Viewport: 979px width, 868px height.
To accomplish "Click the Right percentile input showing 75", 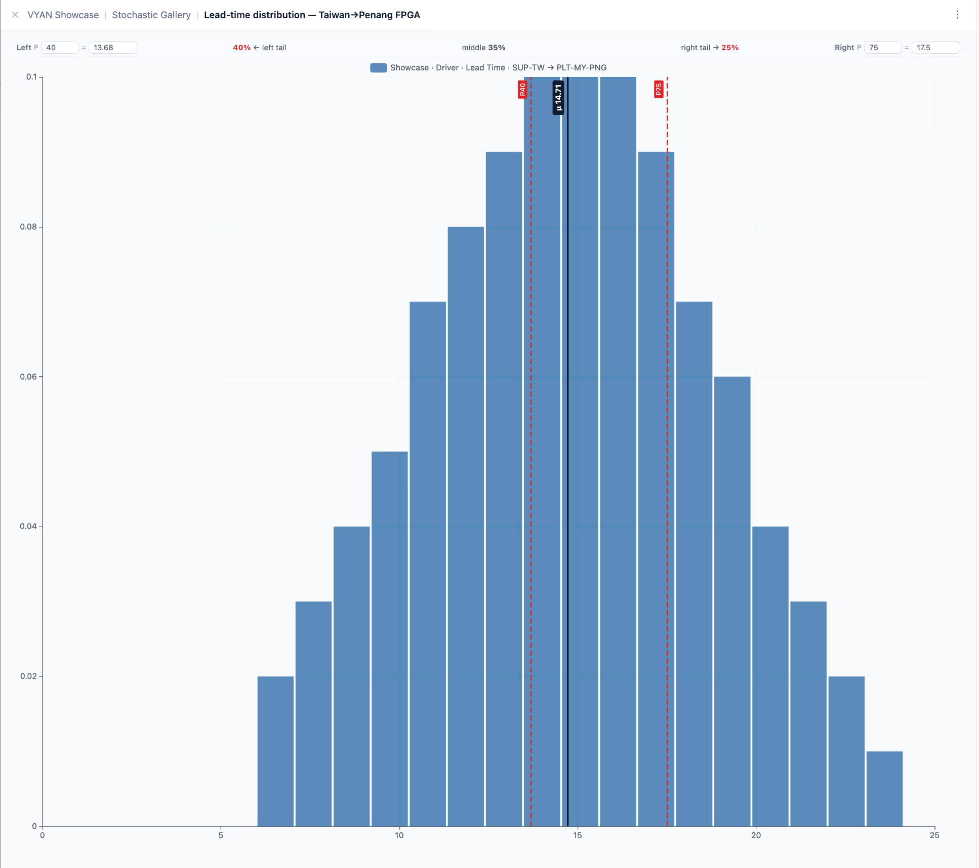I will click(x=882, y=48).
